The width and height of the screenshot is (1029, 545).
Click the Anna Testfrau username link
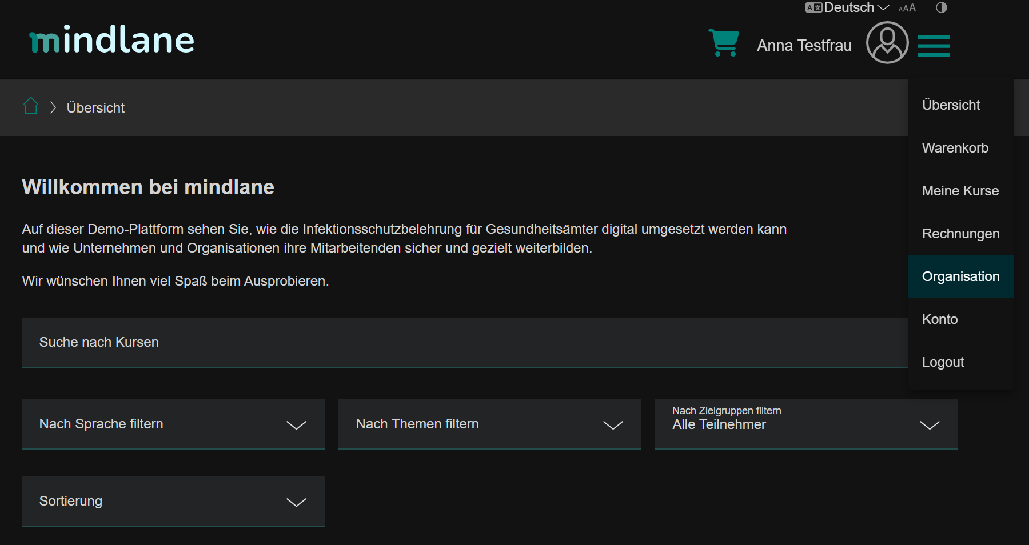[804, 46]
